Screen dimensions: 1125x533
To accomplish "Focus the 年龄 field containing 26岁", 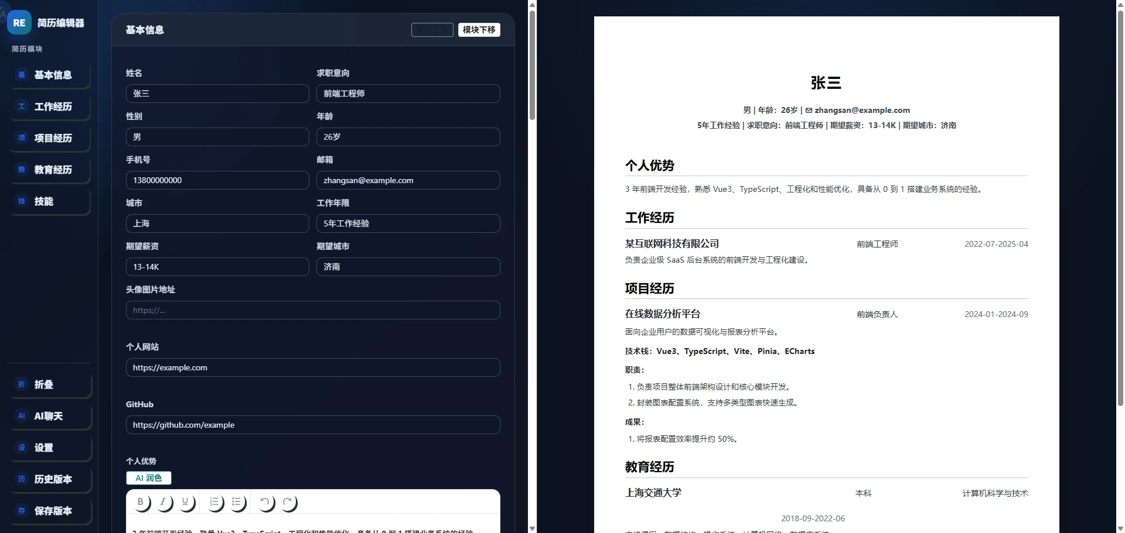I will pos(408,137).
